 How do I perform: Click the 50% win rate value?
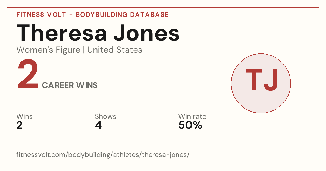click(x=190, y=125)
